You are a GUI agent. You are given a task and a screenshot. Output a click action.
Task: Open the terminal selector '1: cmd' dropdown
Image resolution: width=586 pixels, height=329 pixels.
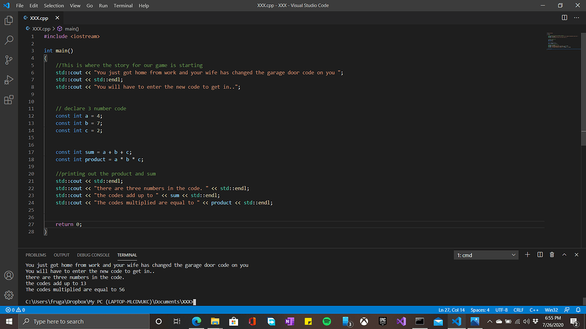[x=486, y=255]
